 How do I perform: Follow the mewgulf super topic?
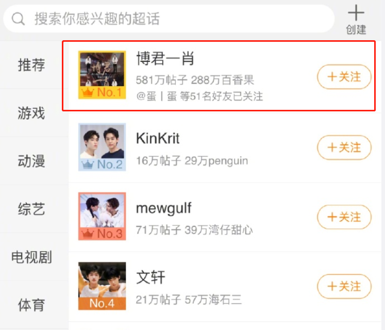pyautogui.click(x=344, y=217)
